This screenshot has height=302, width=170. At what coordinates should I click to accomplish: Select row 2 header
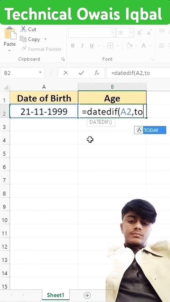click(5, 111)
